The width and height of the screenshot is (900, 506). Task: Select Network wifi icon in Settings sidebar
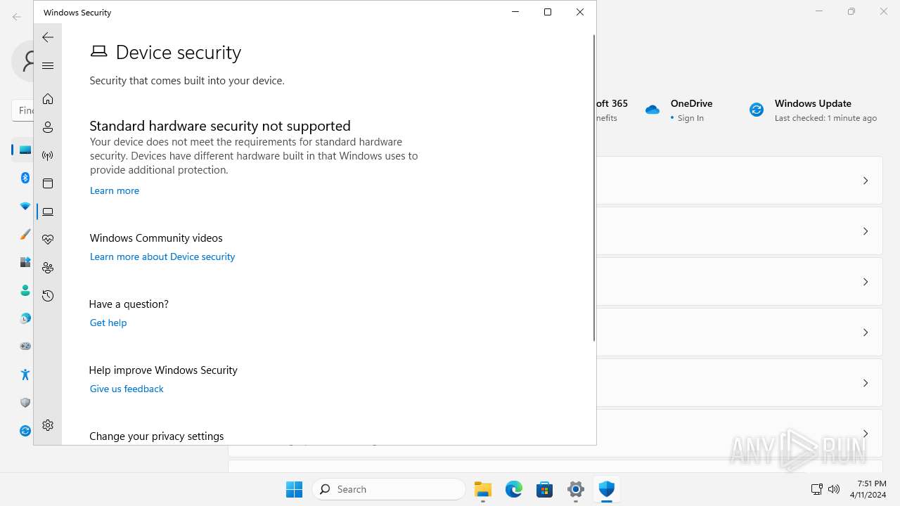pos(25,206)
